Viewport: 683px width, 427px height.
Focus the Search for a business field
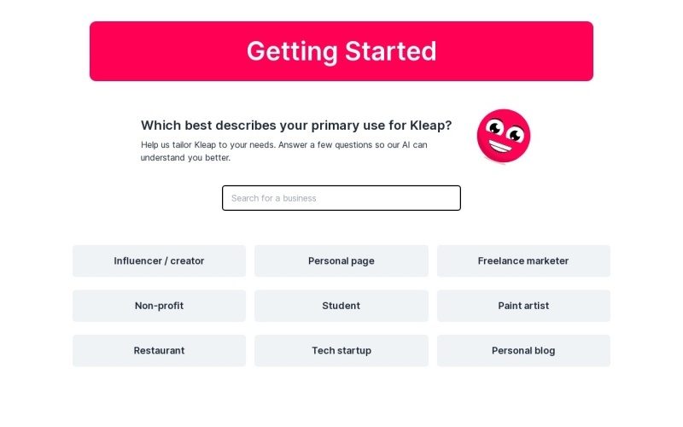341,198
